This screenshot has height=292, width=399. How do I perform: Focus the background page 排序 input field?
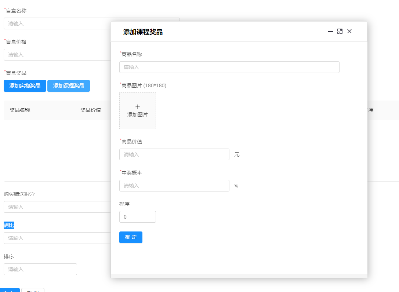[40, 269]
